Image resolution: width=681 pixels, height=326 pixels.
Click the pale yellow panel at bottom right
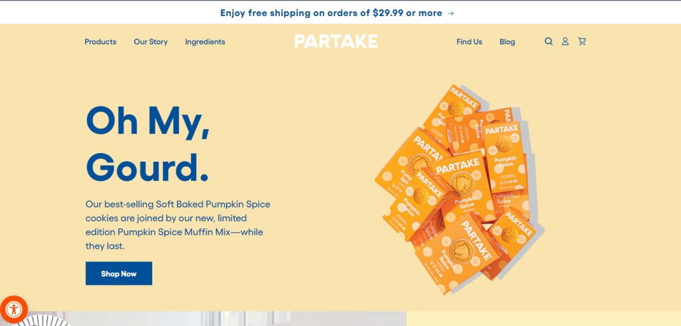pyautogui.click(x=544, y=319)
